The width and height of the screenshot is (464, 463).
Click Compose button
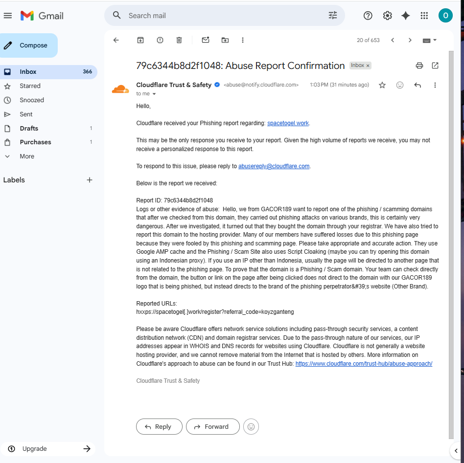pyautogui.click(x=29, y=45)
